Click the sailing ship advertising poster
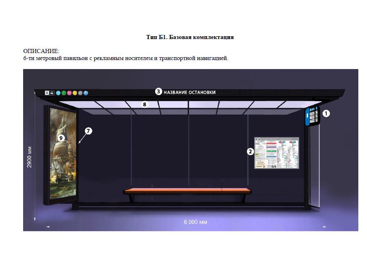This screenshot has width=367, height=255. pyautogui.click(x=63, y=154)
